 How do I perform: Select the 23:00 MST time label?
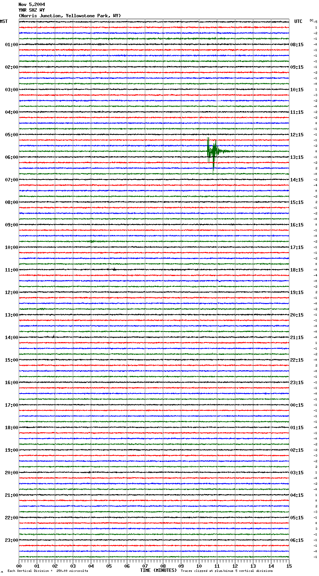pos(12,540)
